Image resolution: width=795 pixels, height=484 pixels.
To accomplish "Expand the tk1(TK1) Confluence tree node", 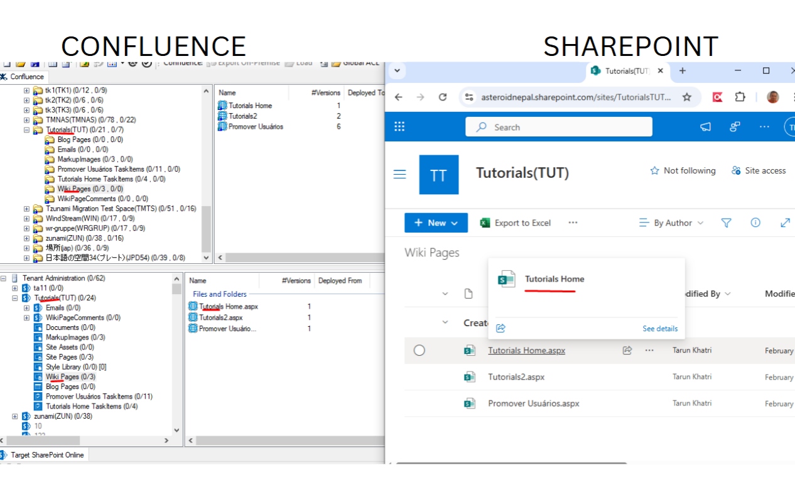I will [x=26, y=91].
